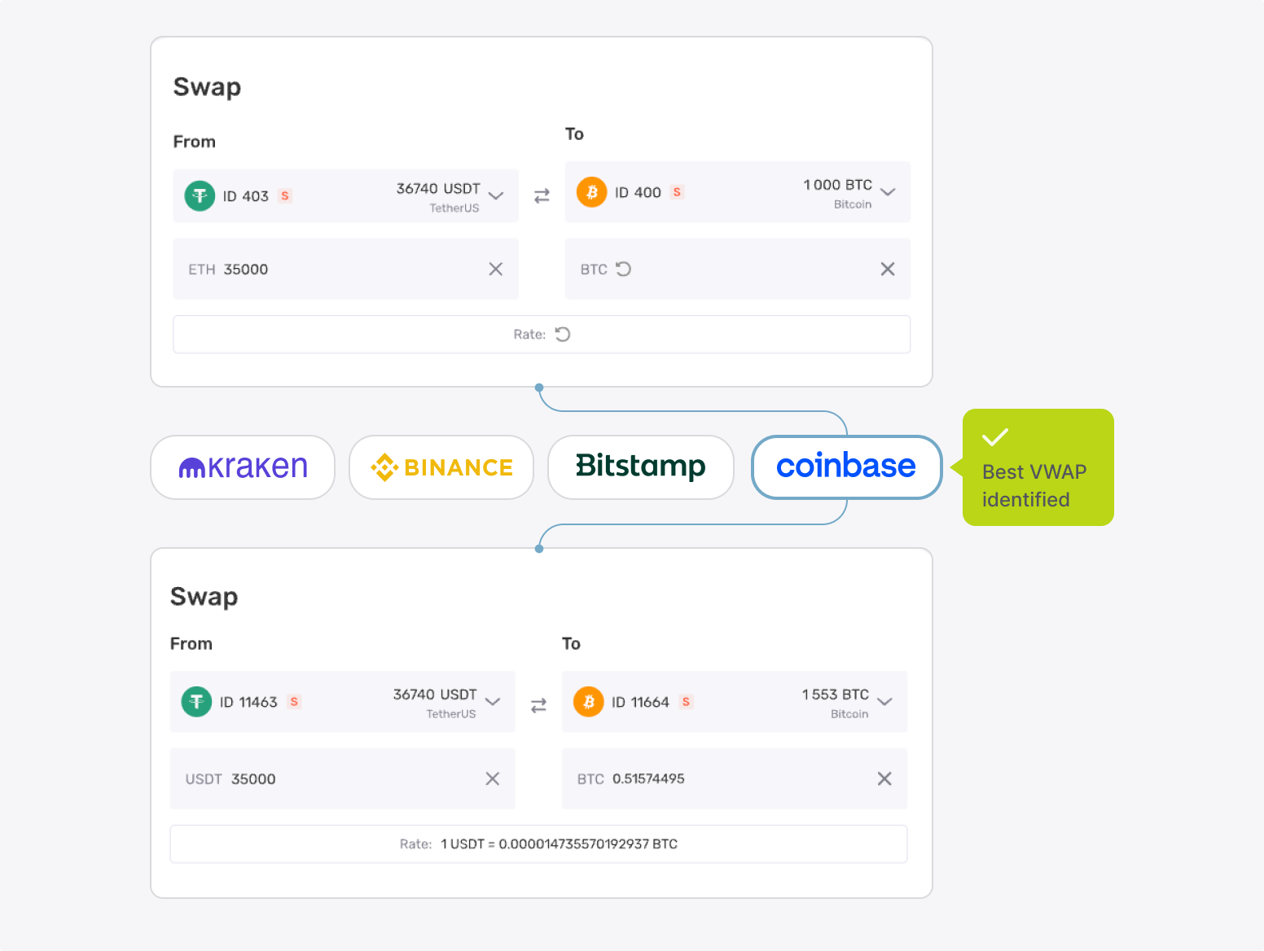Click the refresh spinner in the top BTC field
The width and height of the screenshot is (1264, 951).
(623, 269)
